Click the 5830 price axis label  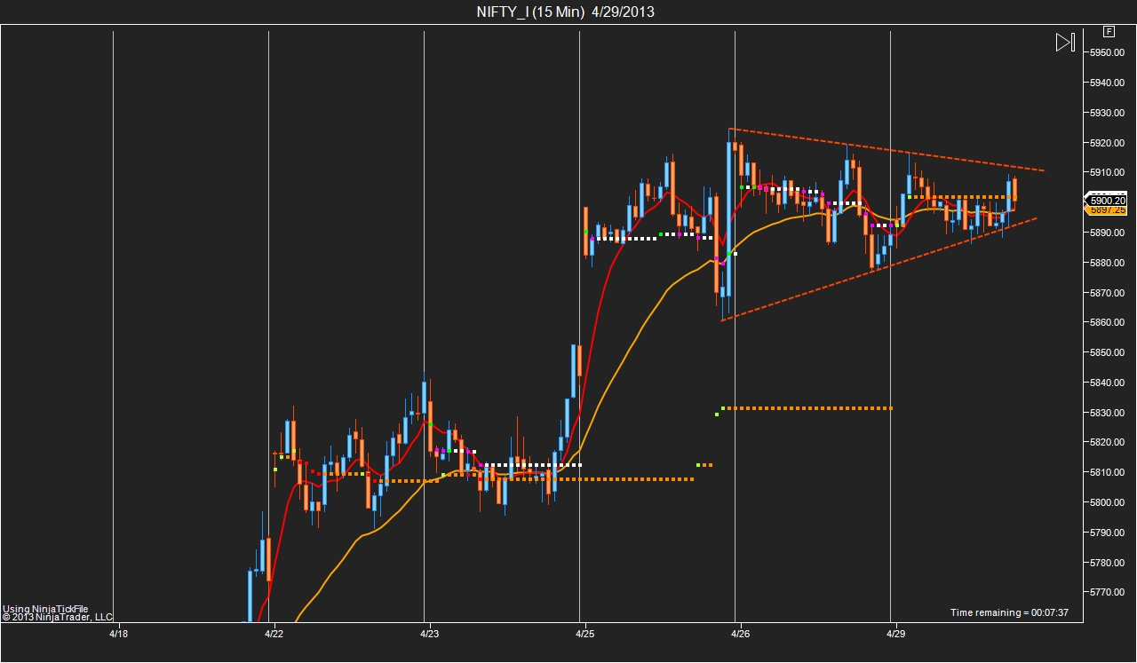1109,414
